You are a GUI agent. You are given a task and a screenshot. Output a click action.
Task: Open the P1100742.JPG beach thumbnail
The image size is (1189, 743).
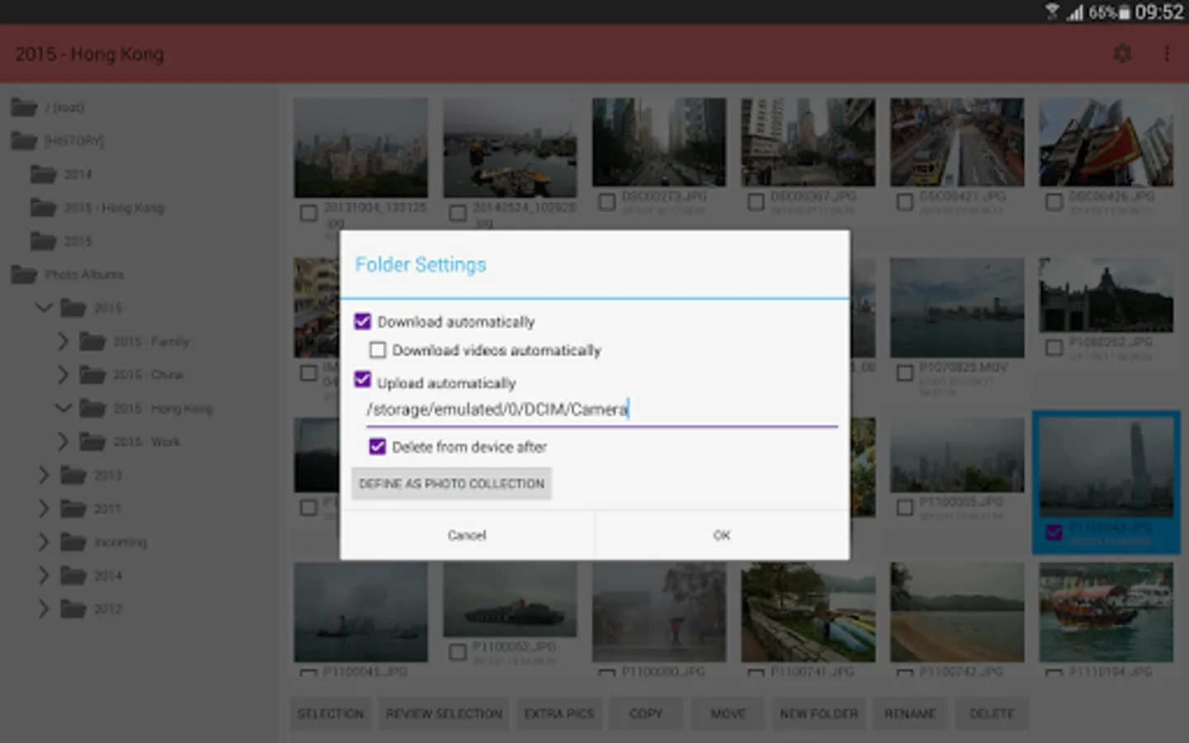(957, 612)
